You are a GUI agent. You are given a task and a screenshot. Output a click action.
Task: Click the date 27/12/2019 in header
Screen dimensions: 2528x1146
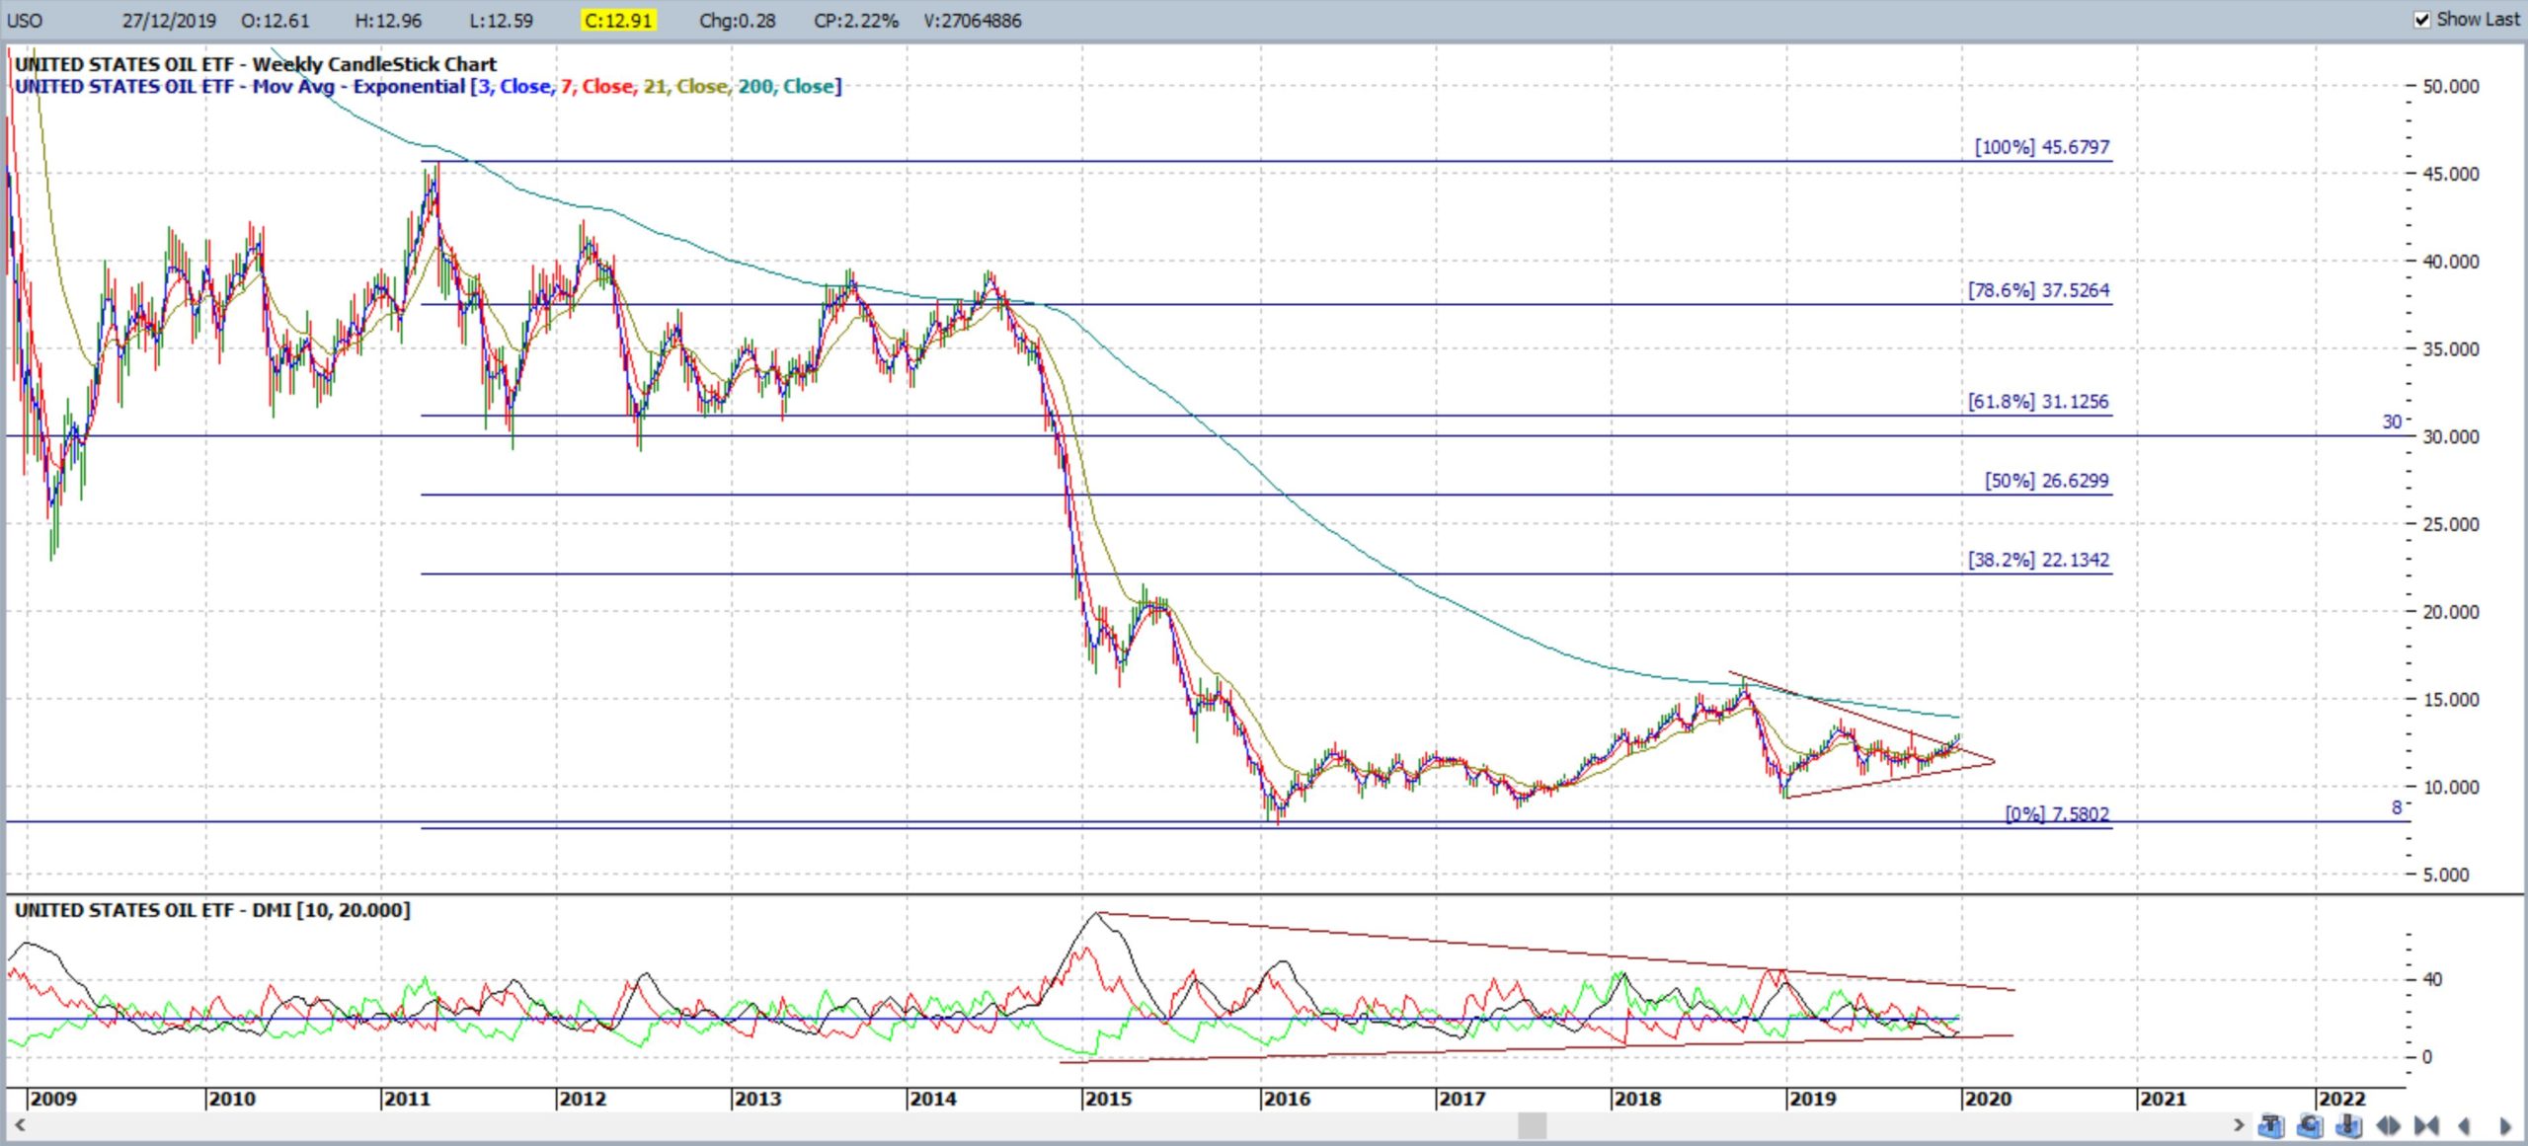[169, 21]
